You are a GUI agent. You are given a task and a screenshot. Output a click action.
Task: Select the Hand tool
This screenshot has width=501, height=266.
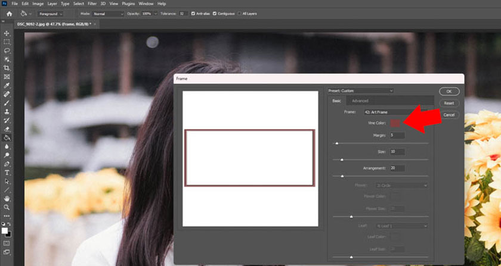(x=7, y=198)
